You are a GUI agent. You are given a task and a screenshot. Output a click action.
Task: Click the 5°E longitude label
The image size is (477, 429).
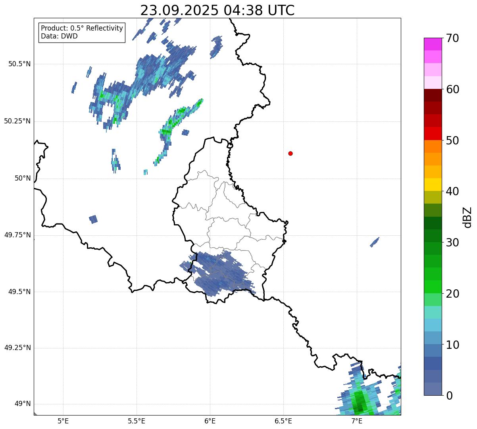coord(63,421)
